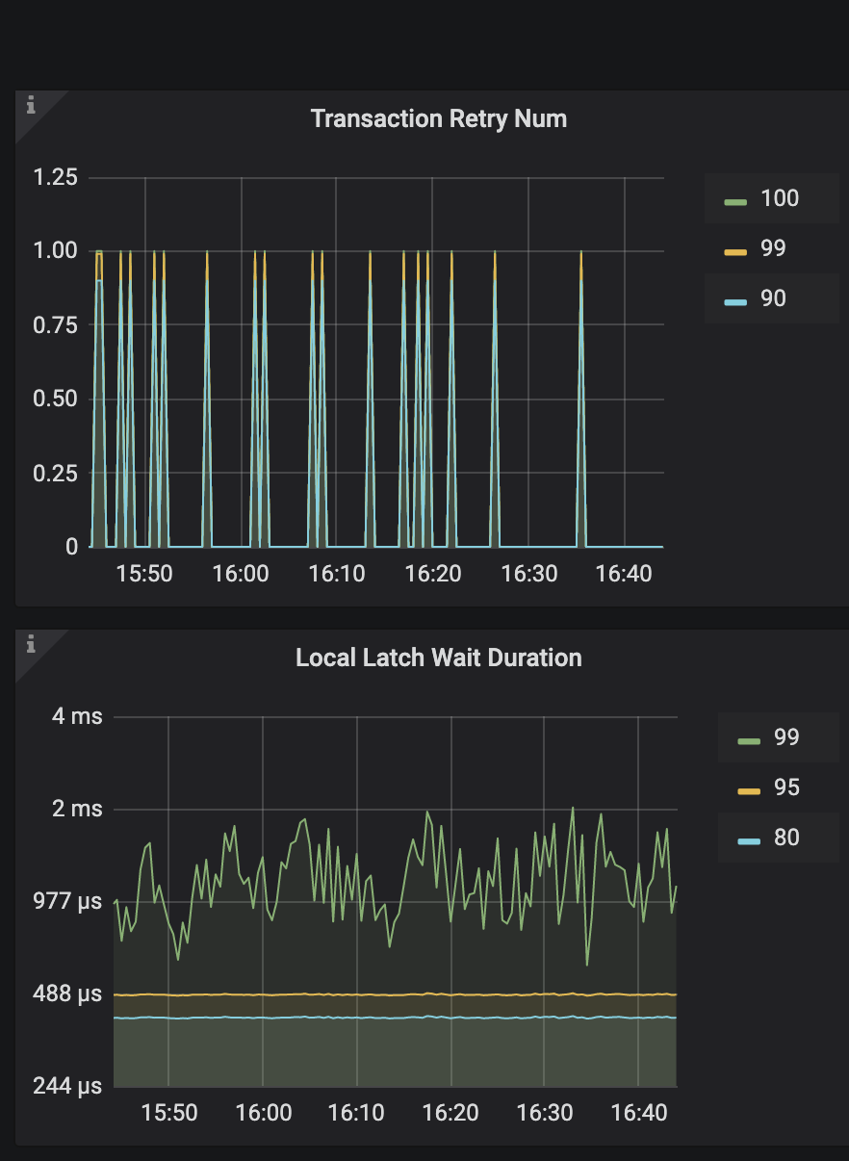Click the info icon on Transaction Retry Num panel
849x1161 pixels.
click(x=31, y=106)
